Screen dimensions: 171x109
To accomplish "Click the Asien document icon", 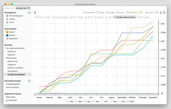I will (x=7, y=22).
